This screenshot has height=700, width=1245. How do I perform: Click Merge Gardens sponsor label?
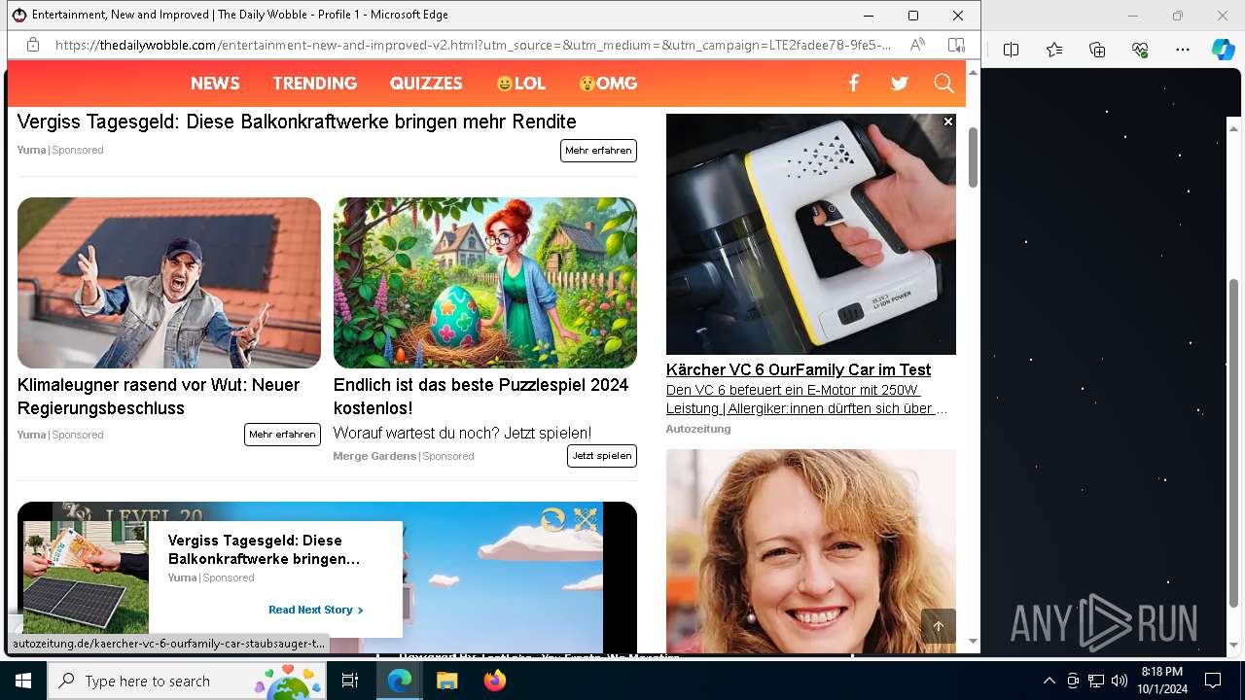(x=374, y=456)
